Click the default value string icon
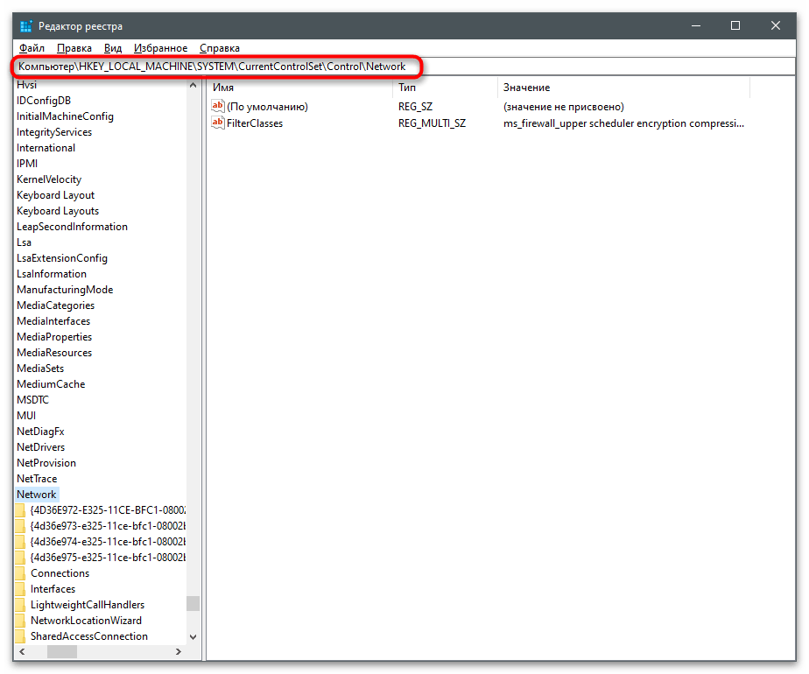This screenshot has width=809, height=674. coord(218,107)
